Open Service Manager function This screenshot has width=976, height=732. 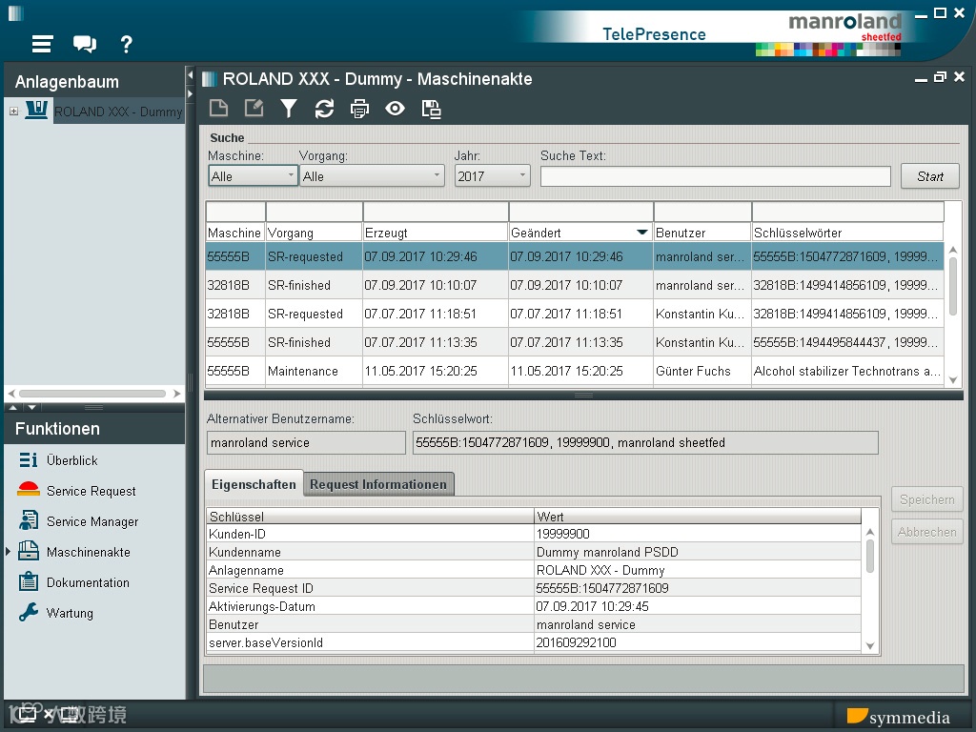pos(92,521)
